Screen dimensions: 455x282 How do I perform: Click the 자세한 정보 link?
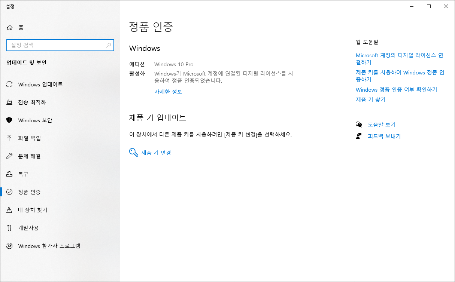coord(168,92)
